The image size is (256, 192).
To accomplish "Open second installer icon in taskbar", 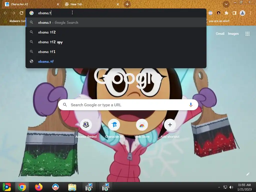I will point(106,187).
